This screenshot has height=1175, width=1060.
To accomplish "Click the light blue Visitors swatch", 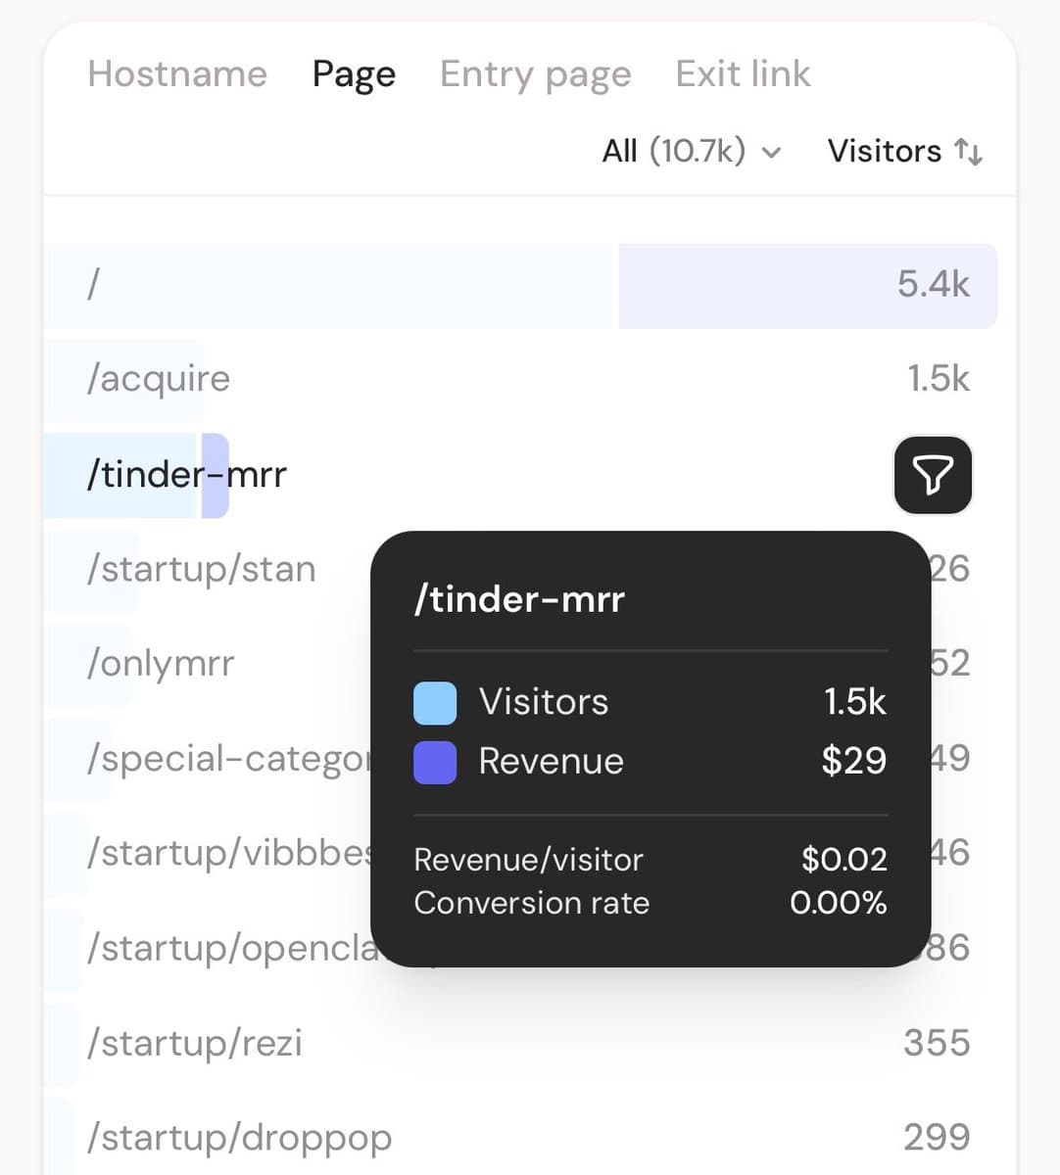I will 435,703.
